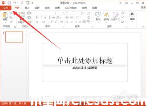Switch to the 设计 design tab

37,8
